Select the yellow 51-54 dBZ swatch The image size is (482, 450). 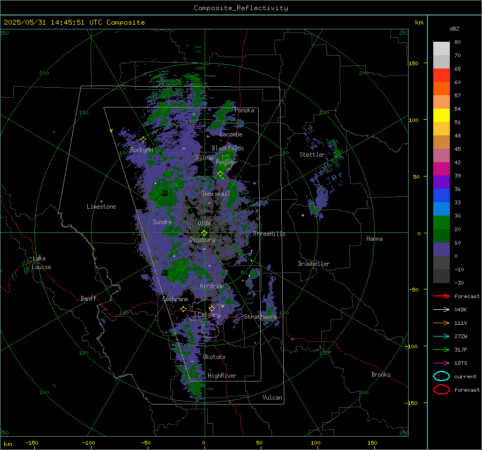[x=441, y=115]
